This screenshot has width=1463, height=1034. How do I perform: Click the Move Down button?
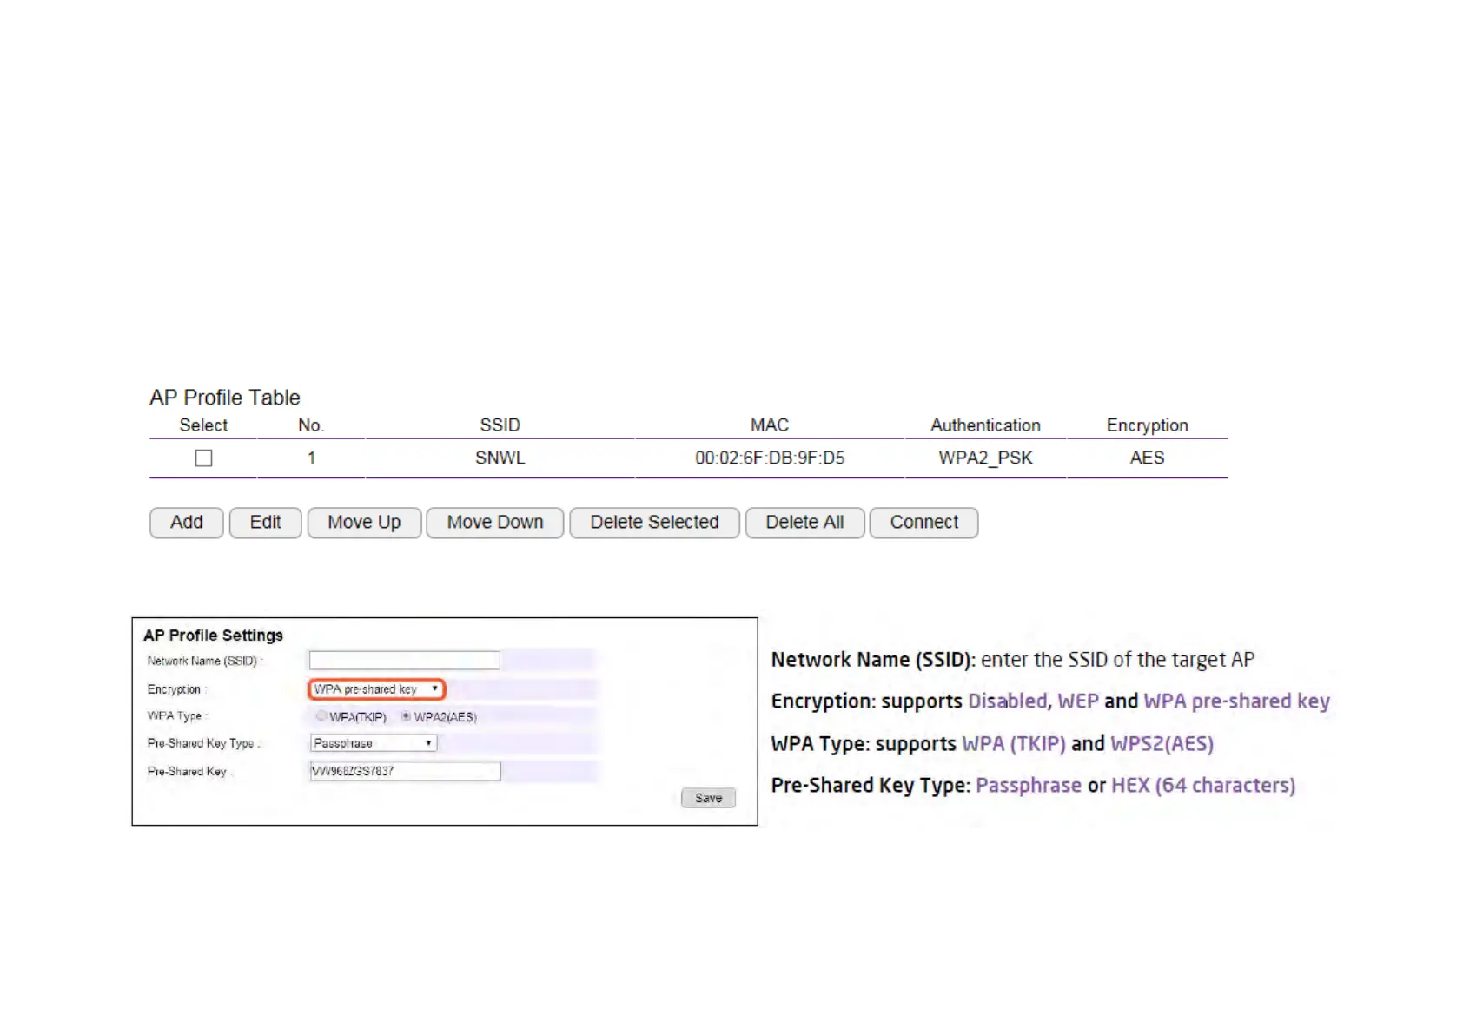coord(495,523)
